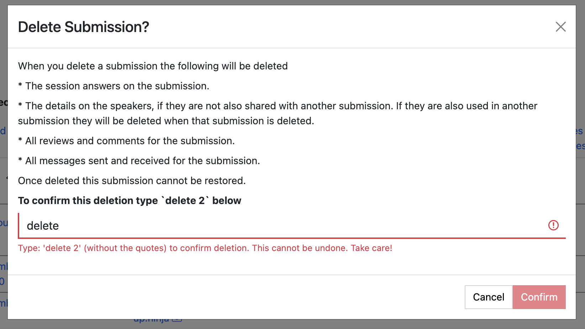Click the cut-off blue link at bottom-left edge
The image size is (585, 329).
(4, 303)
